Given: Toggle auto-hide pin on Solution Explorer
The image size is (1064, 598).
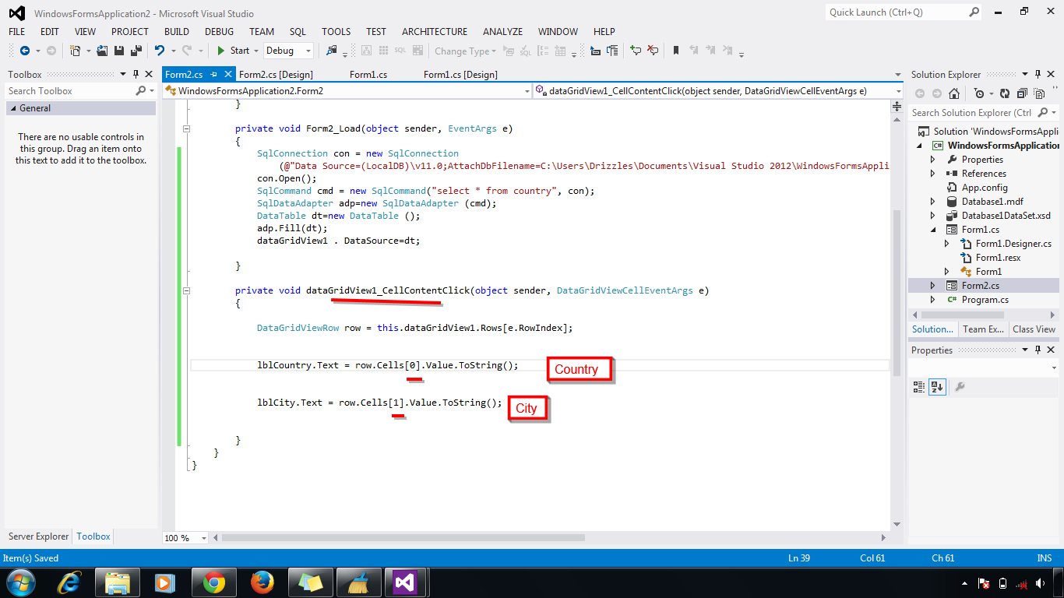Looking at the screenshot, I should [x=1039, y=75].
